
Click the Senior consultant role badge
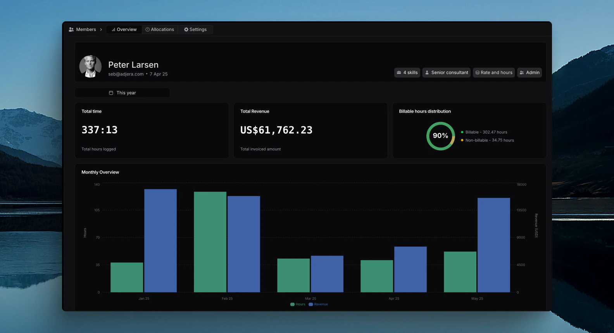click(x=446, y=72)
